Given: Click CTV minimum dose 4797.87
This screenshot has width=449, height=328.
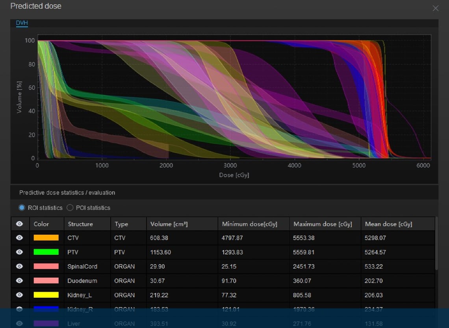Looking at the screenshot, I should 232,238.
